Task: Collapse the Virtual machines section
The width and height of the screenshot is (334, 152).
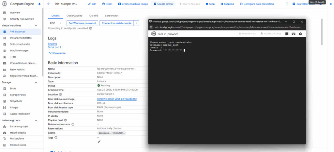Action: pyautogui.click(x=36, y=25)
